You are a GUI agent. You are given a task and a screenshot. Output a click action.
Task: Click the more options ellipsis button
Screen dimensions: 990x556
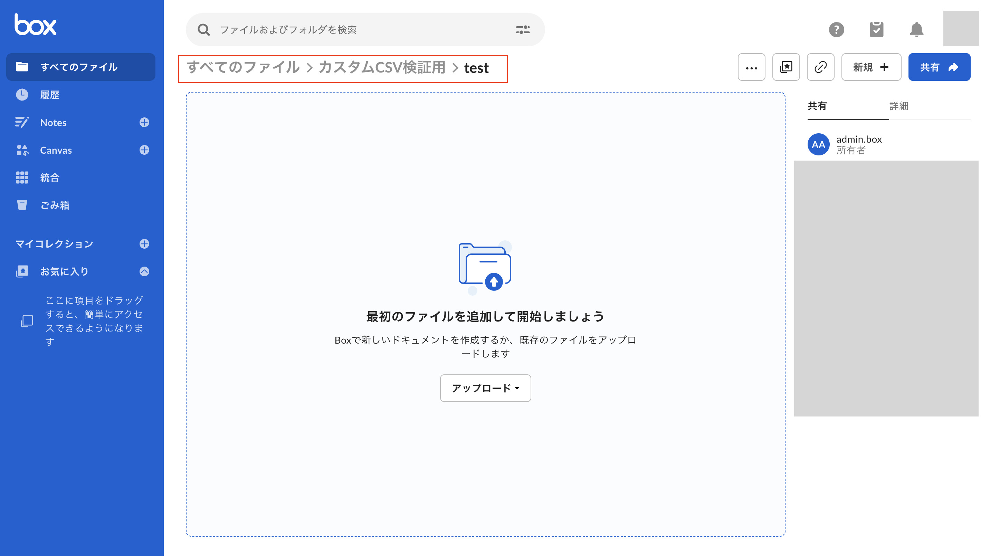(751, 67)
